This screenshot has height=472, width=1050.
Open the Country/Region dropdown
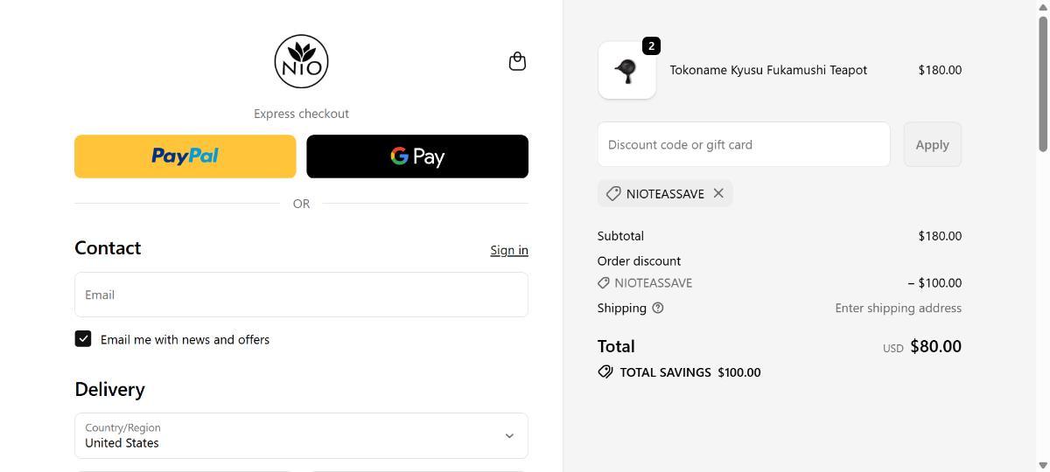pyautogui.click(x=301, y=435)
